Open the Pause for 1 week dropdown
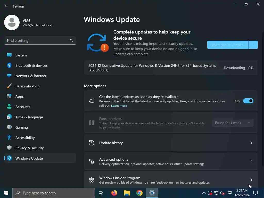Screen dimensions: 264x198 (233, 123)
